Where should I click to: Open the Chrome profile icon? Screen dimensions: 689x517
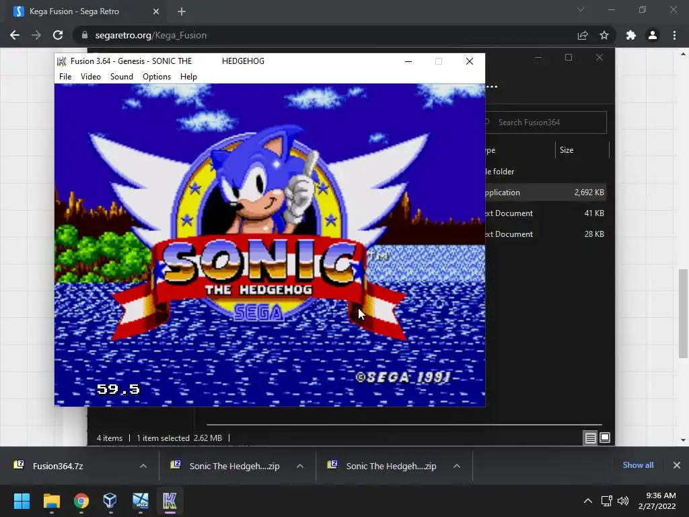click(653, 35)
